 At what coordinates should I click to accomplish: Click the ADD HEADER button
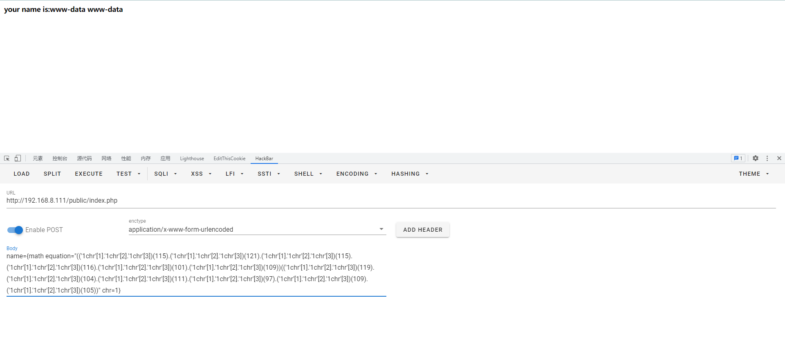tap(422, 230)
